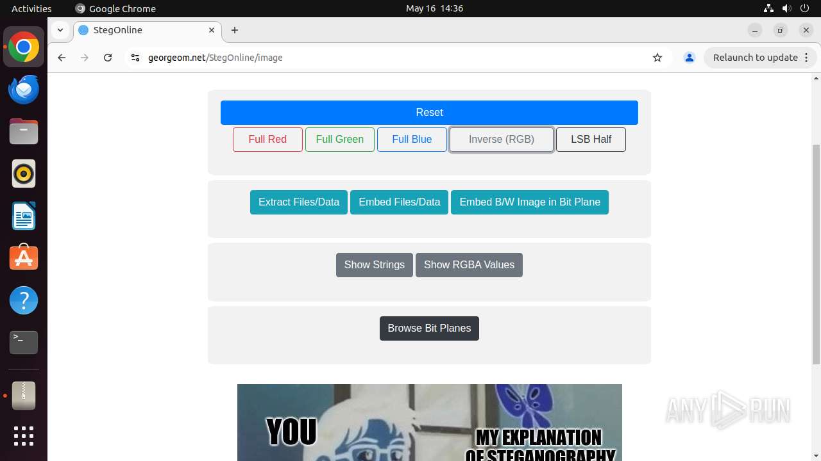Open the volume tray icon
The height and width of the screenshot is (461, 821).
pos(786,8)
